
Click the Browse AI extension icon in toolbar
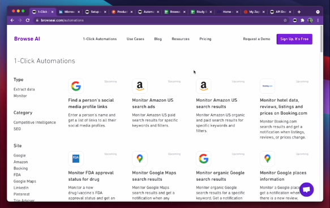(x=295, y=20)
